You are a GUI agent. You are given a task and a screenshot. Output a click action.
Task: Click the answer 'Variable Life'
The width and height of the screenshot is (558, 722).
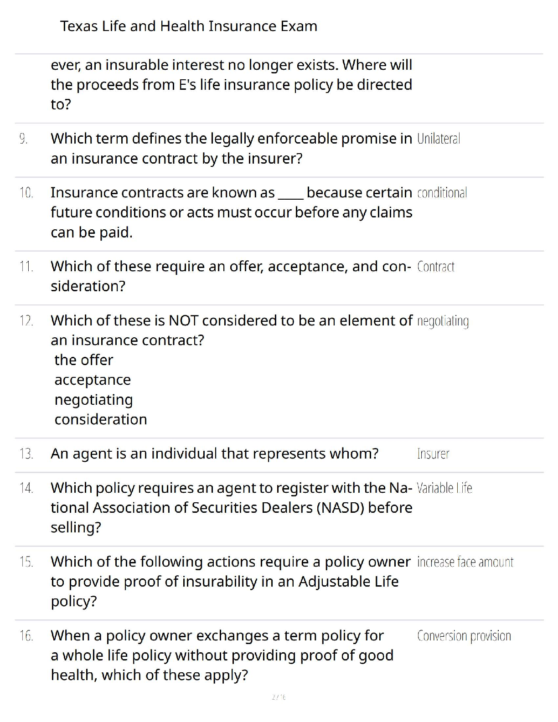[x=444, y=488]
